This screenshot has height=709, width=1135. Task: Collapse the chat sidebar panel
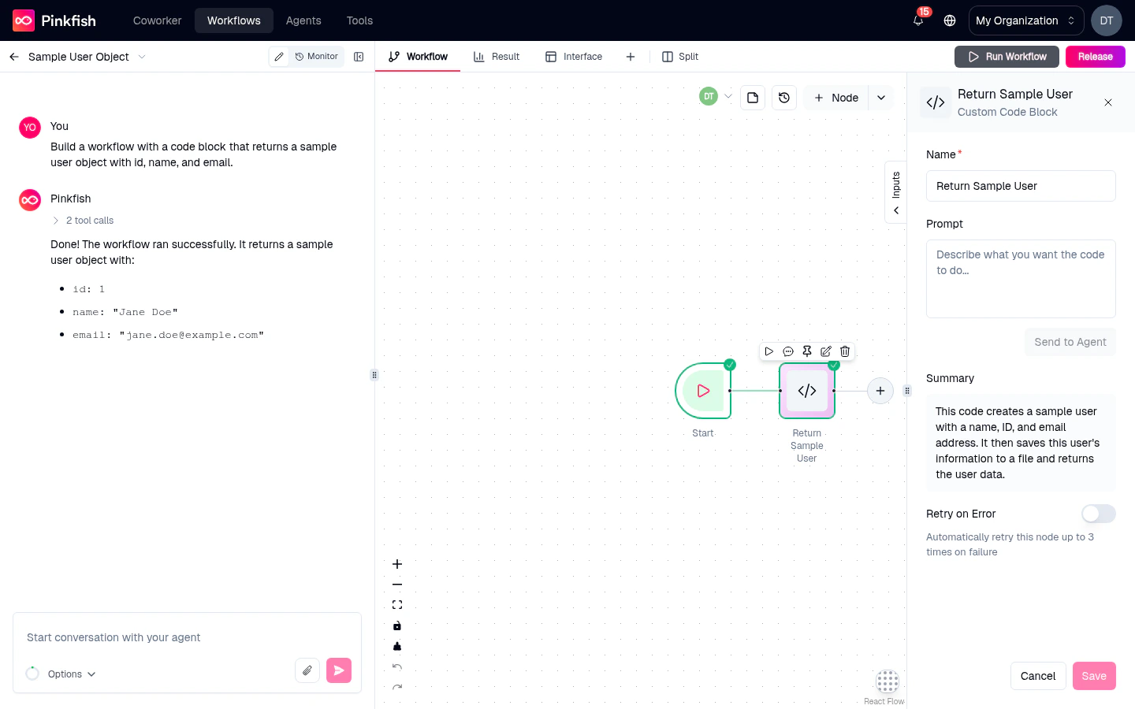pyautogui.click(x=359, y=56)
